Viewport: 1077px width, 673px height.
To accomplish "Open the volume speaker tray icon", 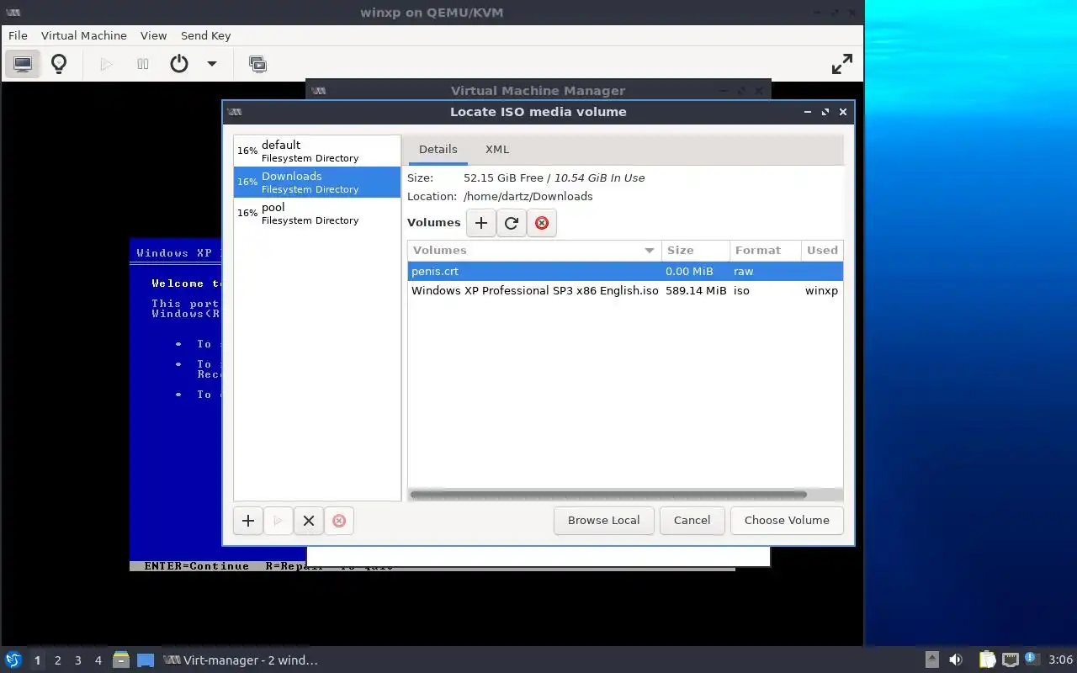I will [x=956, y=660].
